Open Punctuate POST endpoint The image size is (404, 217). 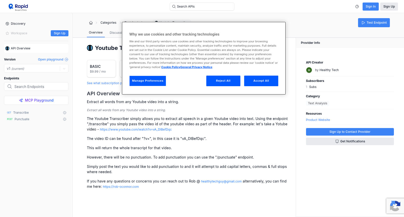[22, 119]
